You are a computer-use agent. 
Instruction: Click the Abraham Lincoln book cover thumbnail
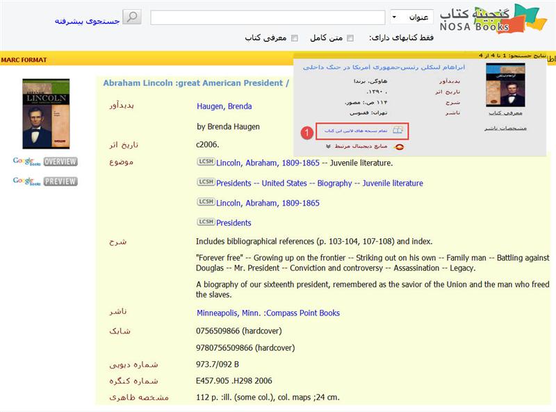pyautogui.click(x=46, y=113)
